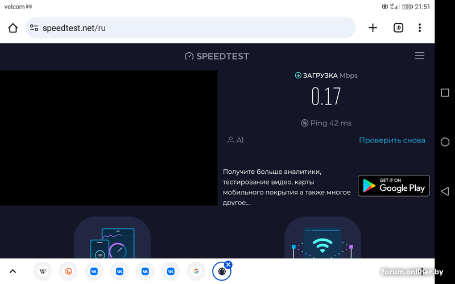Open the Wi-Fi network illustration card
Screen dimensions: 455x284
[322, 237]
